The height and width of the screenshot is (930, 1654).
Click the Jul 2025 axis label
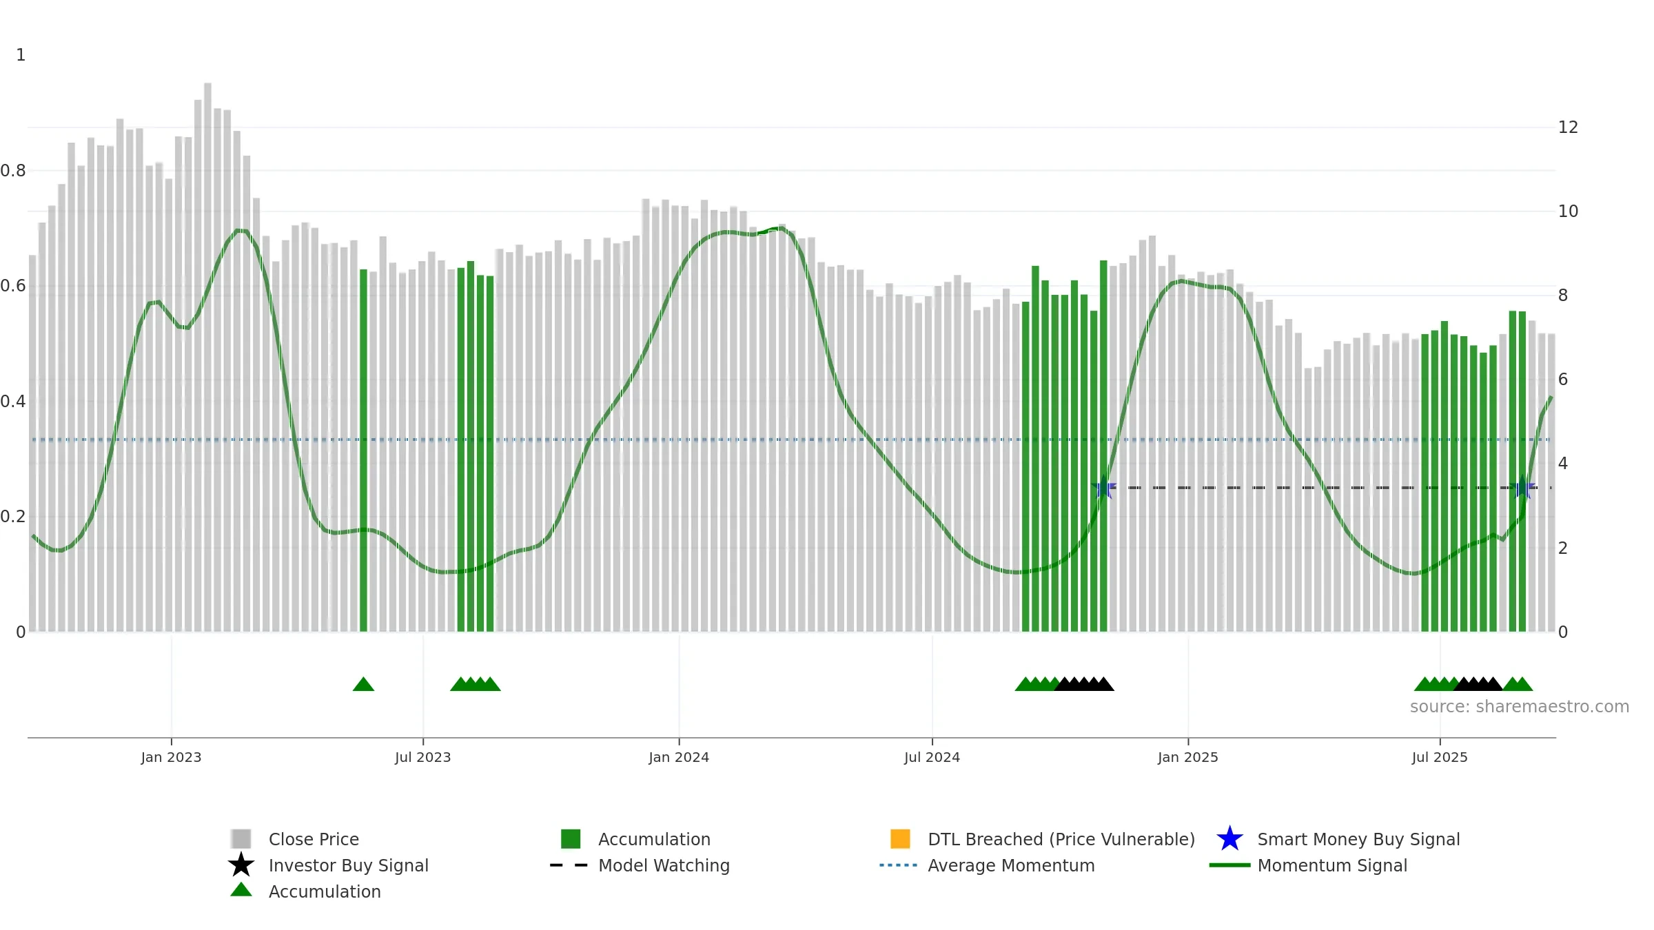(1440, 758)
